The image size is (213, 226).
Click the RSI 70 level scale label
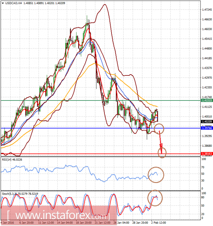coord(203,167)
